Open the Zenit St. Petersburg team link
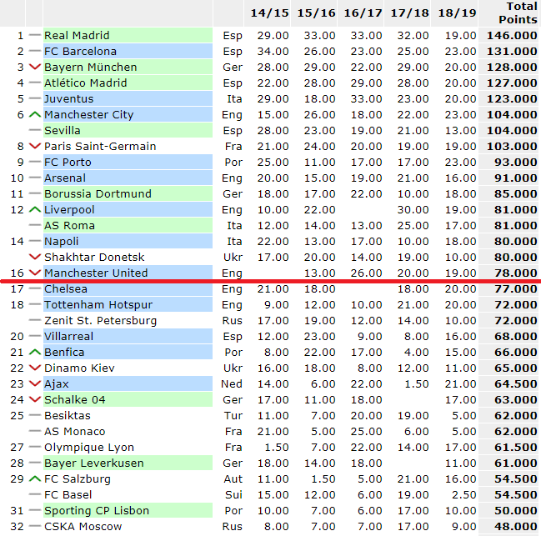This screenshot has width=541, height=536. coord(100,320)
